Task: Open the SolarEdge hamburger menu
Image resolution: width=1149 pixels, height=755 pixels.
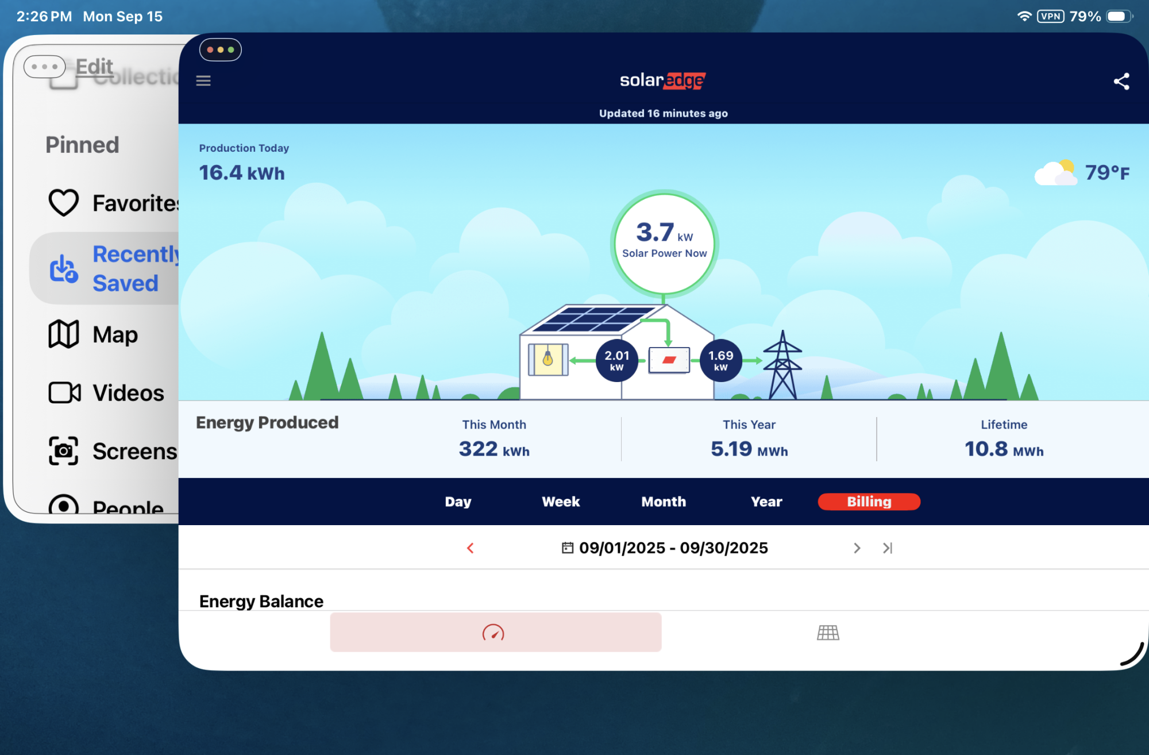Action: [203, 80]
